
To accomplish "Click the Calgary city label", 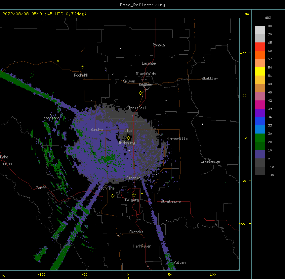I will tap(132, 200).
